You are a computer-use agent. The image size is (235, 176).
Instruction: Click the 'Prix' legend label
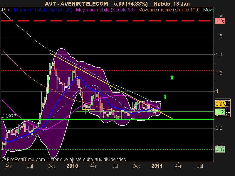[6, 10]
